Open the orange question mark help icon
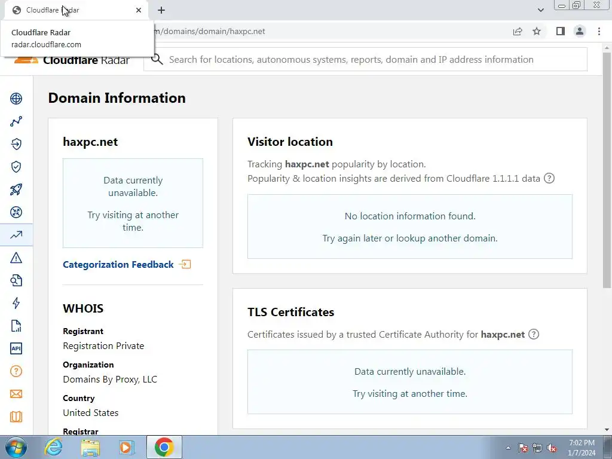Screen dimensions: 612x459 16,371
